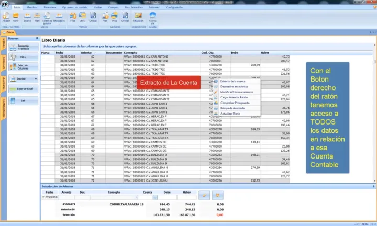The image size is (377, 226).
Task: Choose Modificar/Eliminar asientos in context menu
Action: [237, 92]
